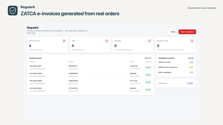Click the Development store example label
The image size is (223, 125).
[202, 8]
